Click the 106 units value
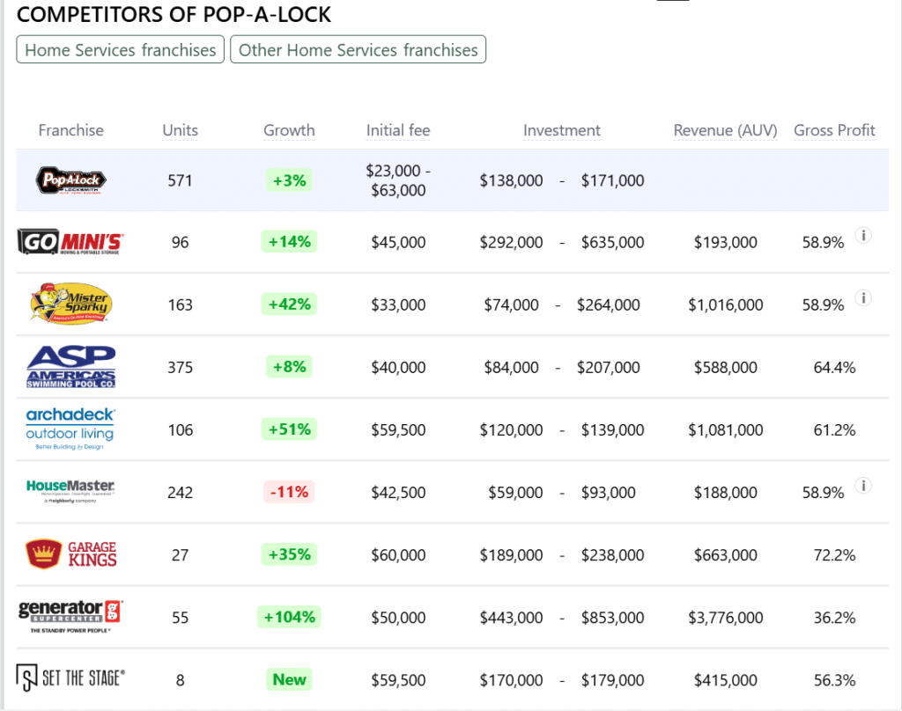 [x=180, y=430]
